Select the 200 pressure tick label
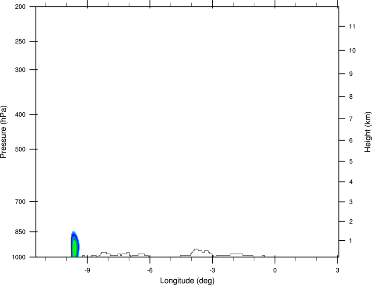This screenshot has height=285, width=372. 20,7
